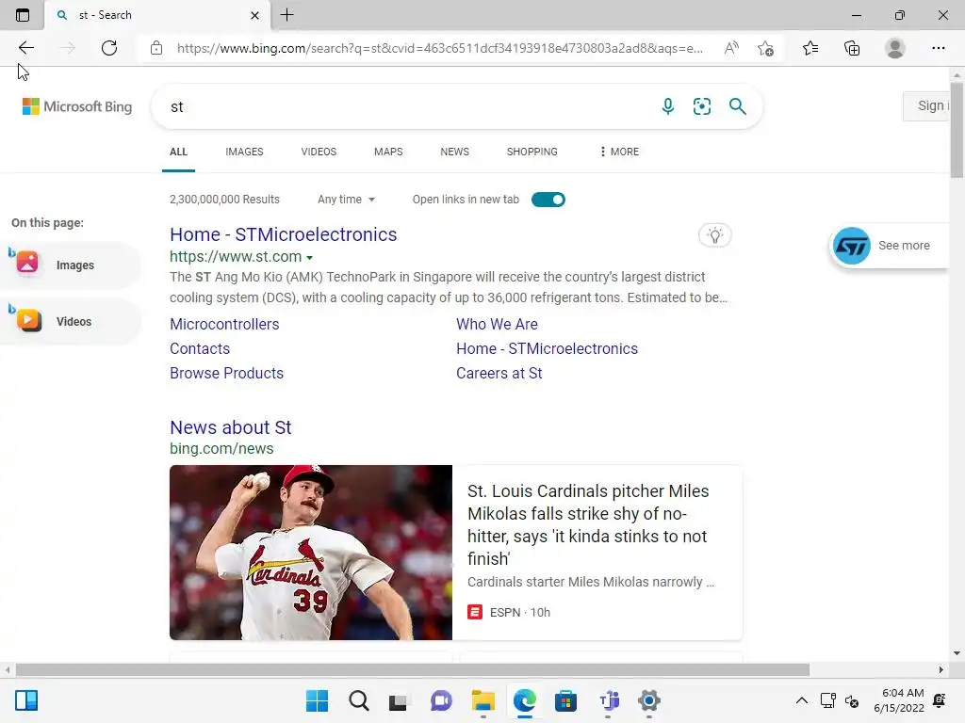Jump to Images section on this page
965x723 pixels.
tap(71, 265)
